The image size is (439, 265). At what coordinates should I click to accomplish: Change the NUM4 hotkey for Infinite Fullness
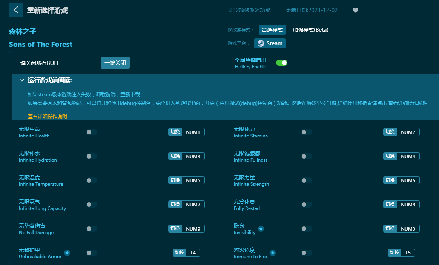402,156
